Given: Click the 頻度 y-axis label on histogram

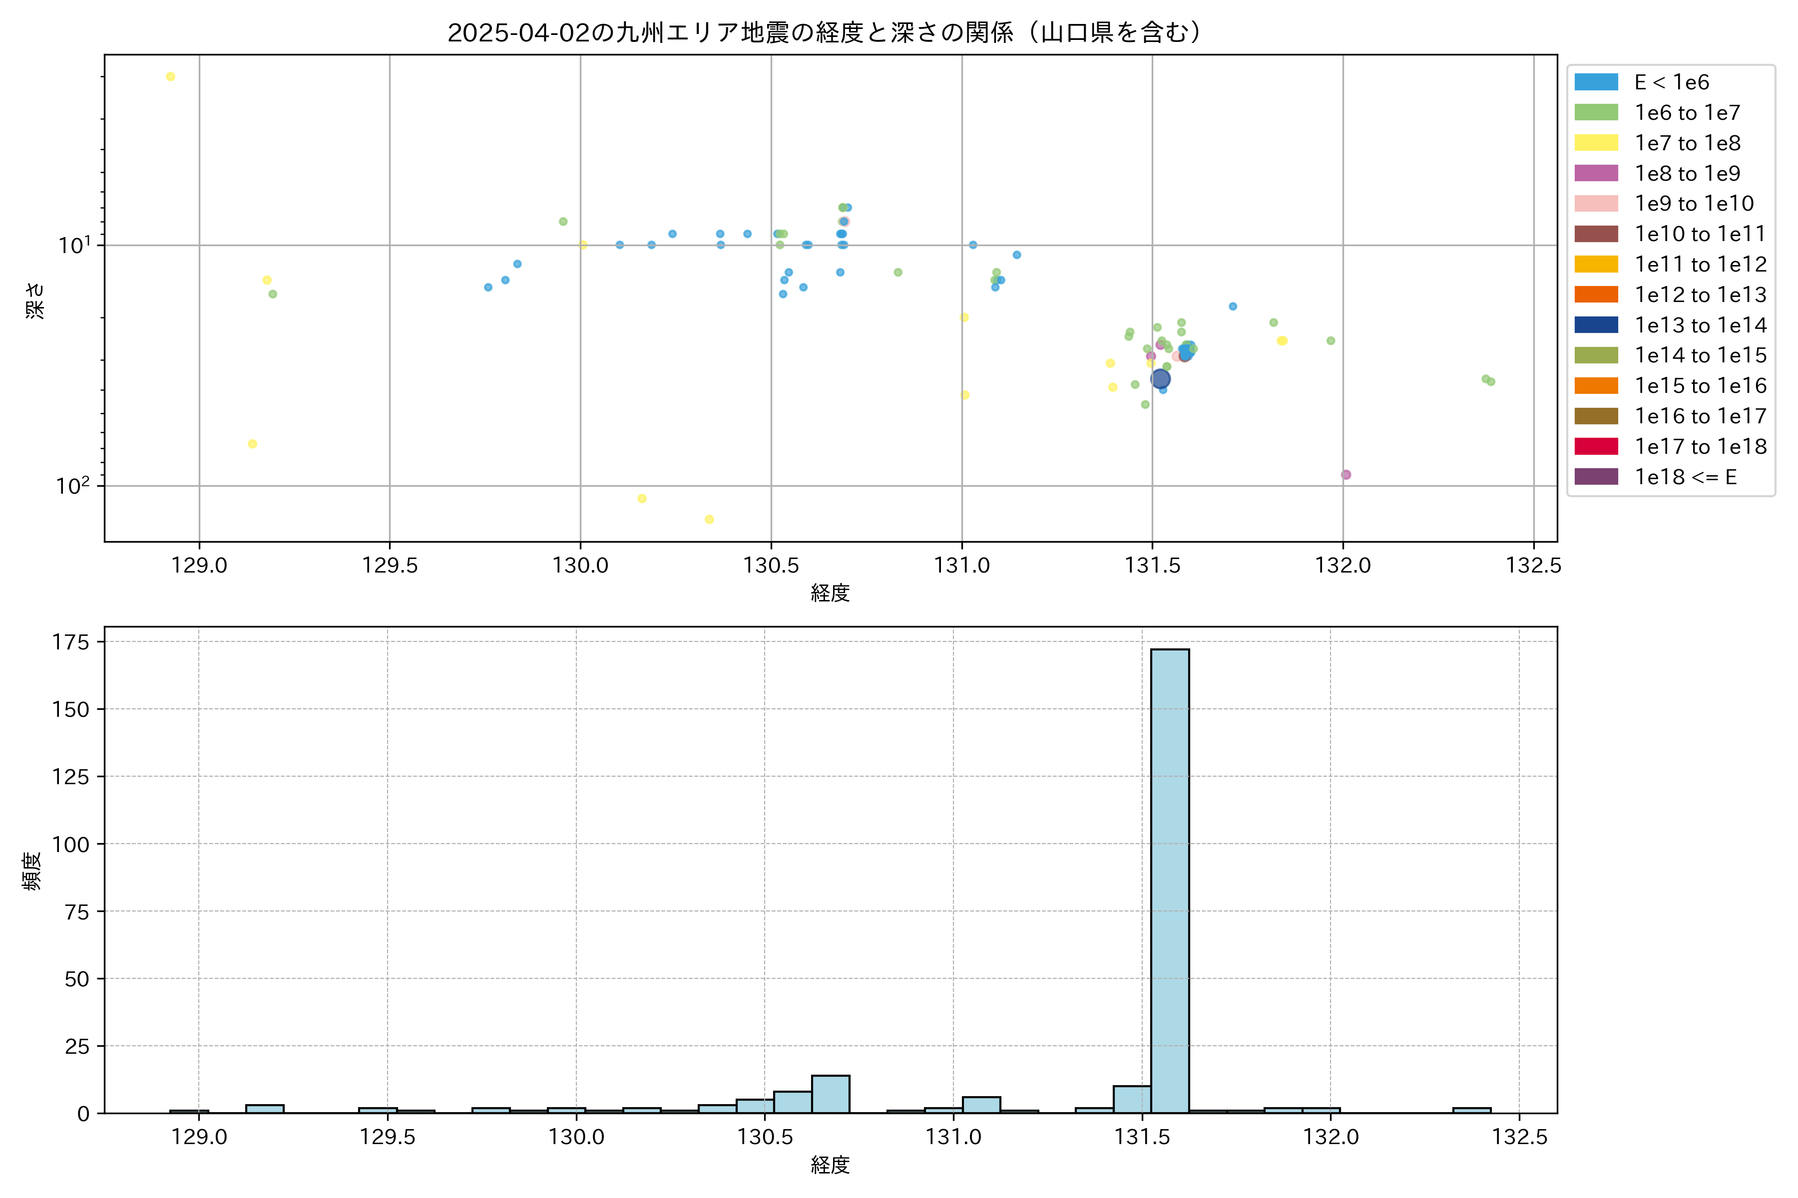Looking at the screenshot, I should [x=32, y=871].
